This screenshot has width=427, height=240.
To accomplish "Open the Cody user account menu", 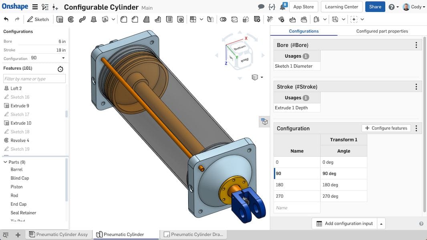I will pos(414,7).
